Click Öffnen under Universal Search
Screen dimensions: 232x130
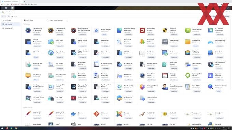coord(219,91)
